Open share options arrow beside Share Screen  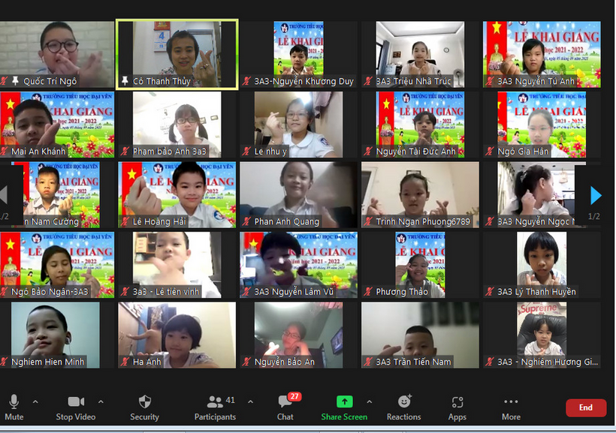pyautogui.click(x=369, y=401)
